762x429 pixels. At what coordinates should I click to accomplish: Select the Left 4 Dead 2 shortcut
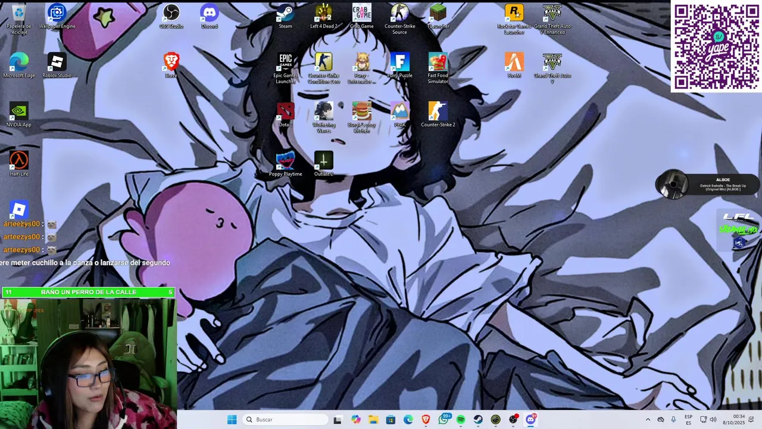coord(324,17)
